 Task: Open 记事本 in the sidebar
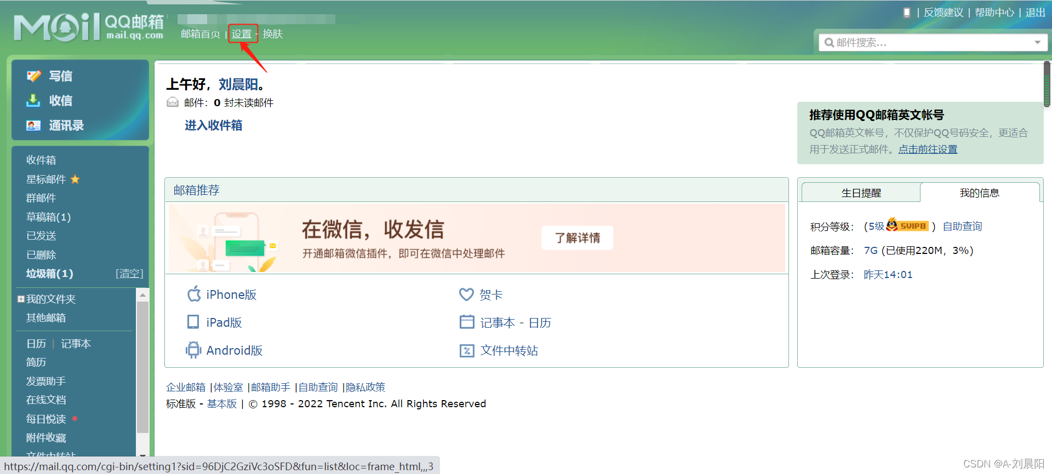pyautogui.click(x=76, y=343)
